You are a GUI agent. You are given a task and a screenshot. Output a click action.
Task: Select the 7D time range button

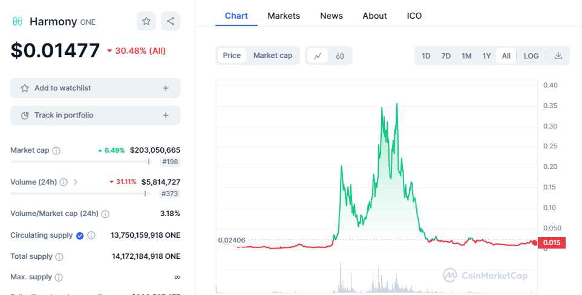pyautogui.click(x=446, y=56)
